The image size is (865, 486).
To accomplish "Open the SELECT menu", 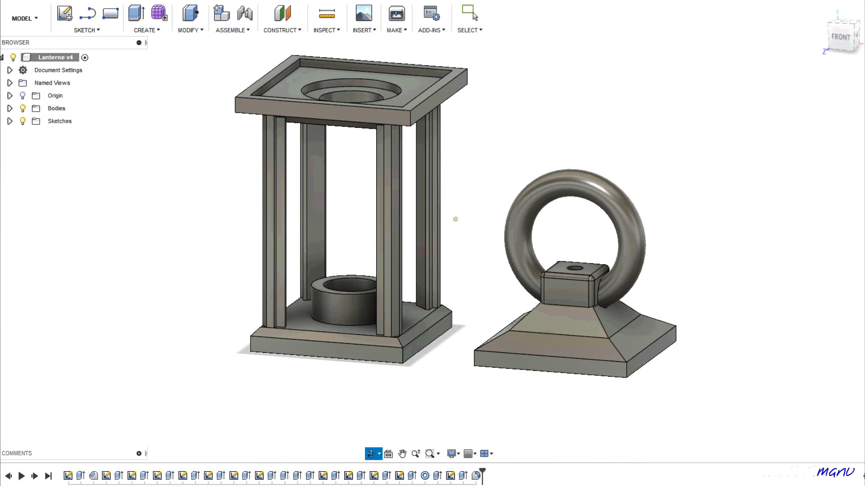I will (470, 30).
